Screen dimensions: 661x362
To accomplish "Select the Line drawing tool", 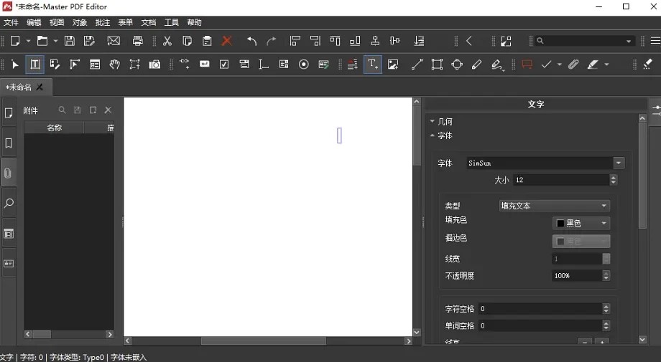I will pos(417,65).
